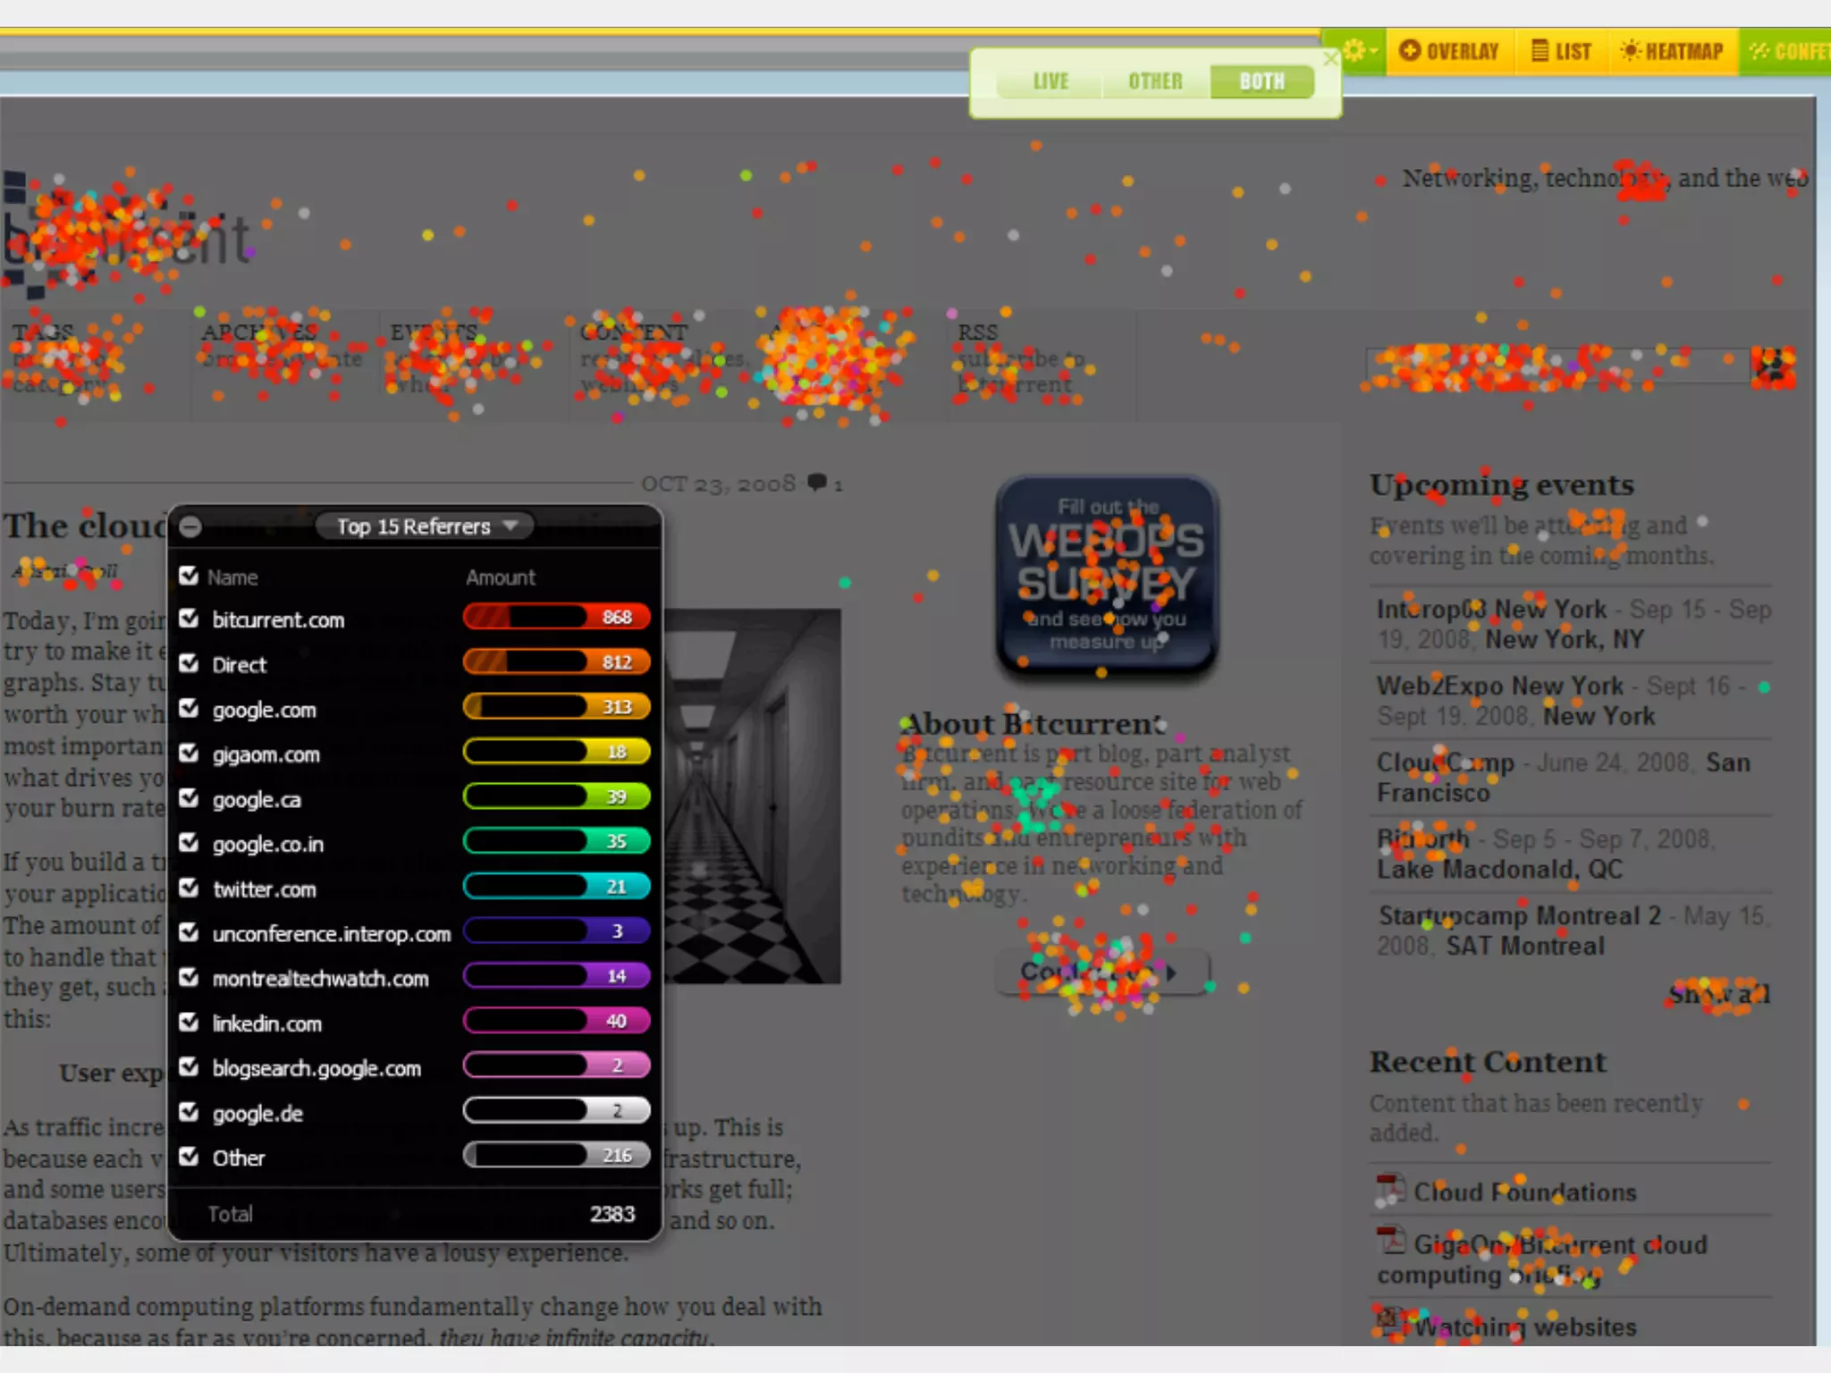
Task: Close the Live/Other/Both popup
Action: pos(1330,59)
